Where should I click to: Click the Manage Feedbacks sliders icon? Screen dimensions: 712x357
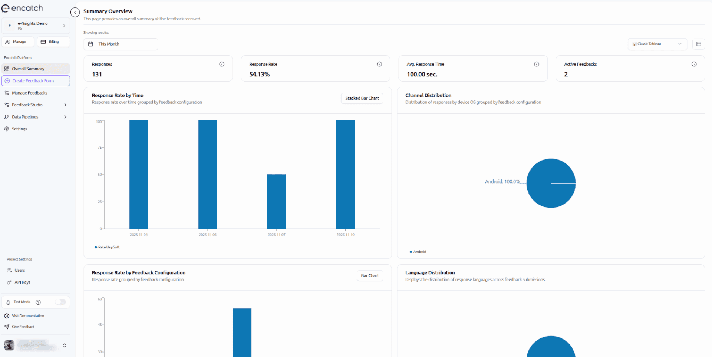pyautogui.click(x=7, y=93)
